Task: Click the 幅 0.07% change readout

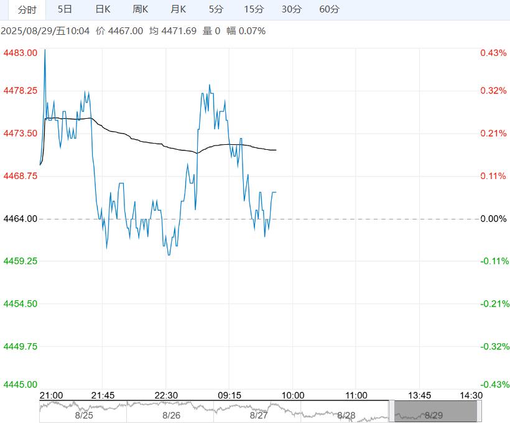Action: [246, 31]
